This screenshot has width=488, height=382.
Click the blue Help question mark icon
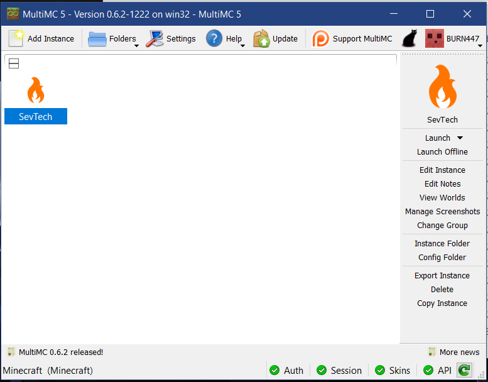[x=214, y=38]
